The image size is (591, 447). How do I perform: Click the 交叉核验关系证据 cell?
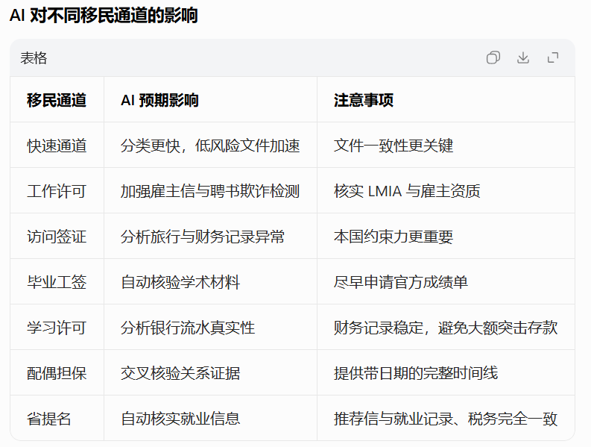point(180,373)
